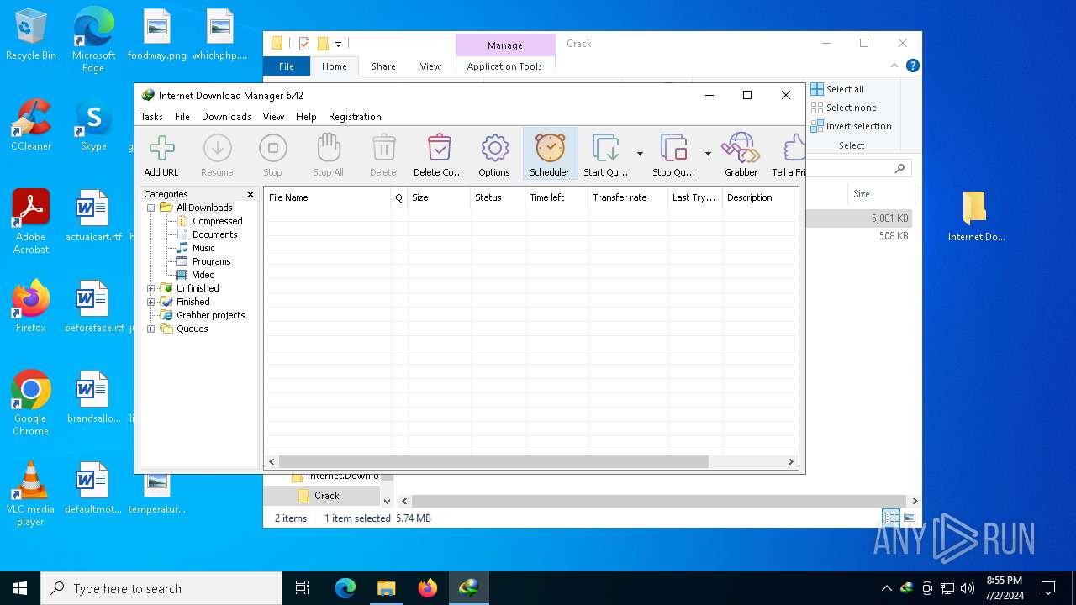
Task: Open the Adobe Acrobat desktop icon
Action: click(31, 222)
